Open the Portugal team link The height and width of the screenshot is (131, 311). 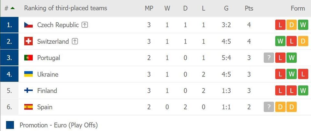tap(49, 58)
